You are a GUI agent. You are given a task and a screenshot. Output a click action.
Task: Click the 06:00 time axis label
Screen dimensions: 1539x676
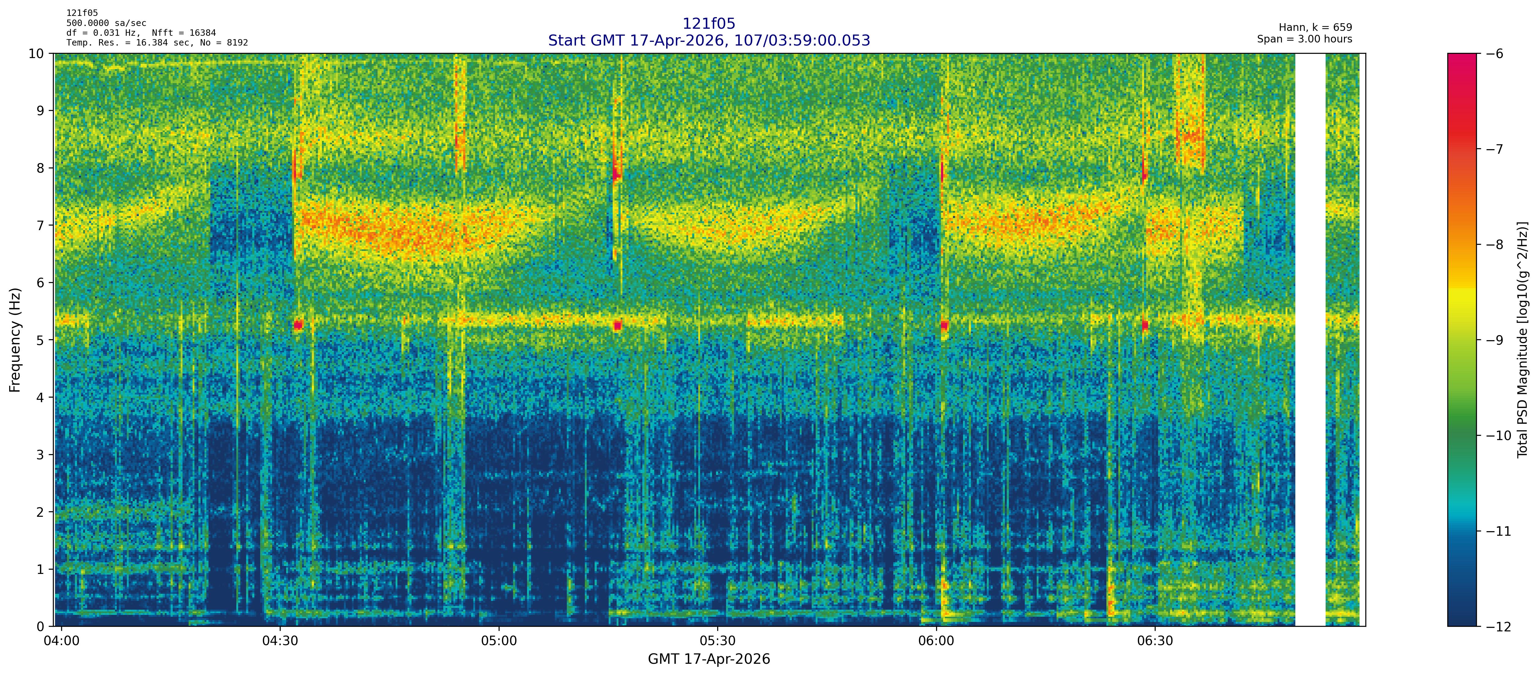pyautogui.click(x=936, y=641)
